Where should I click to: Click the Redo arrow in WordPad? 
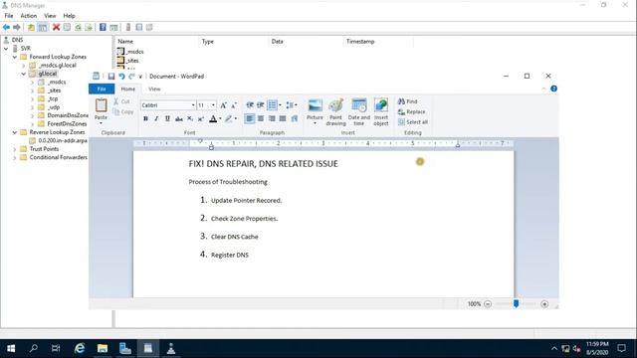pyautogui.click(x=131, y=77)
